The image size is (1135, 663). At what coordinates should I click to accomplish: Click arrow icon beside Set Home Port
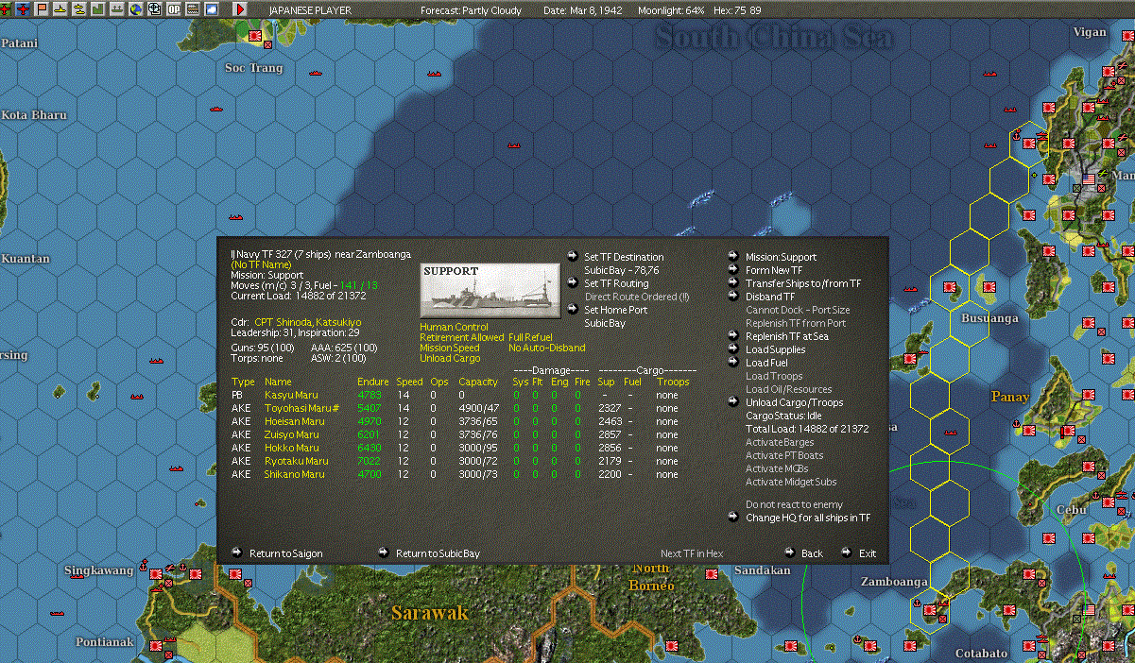(x=573, y=309)
